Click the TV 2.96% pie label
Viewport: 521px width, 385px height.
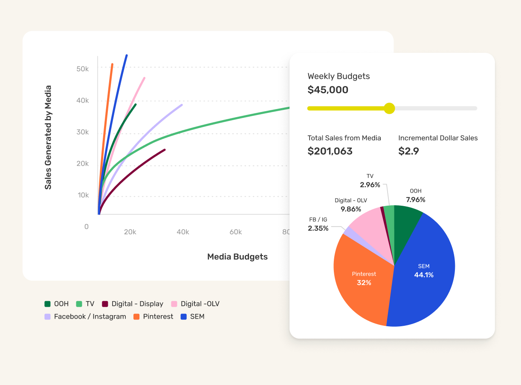pos(369,181)
